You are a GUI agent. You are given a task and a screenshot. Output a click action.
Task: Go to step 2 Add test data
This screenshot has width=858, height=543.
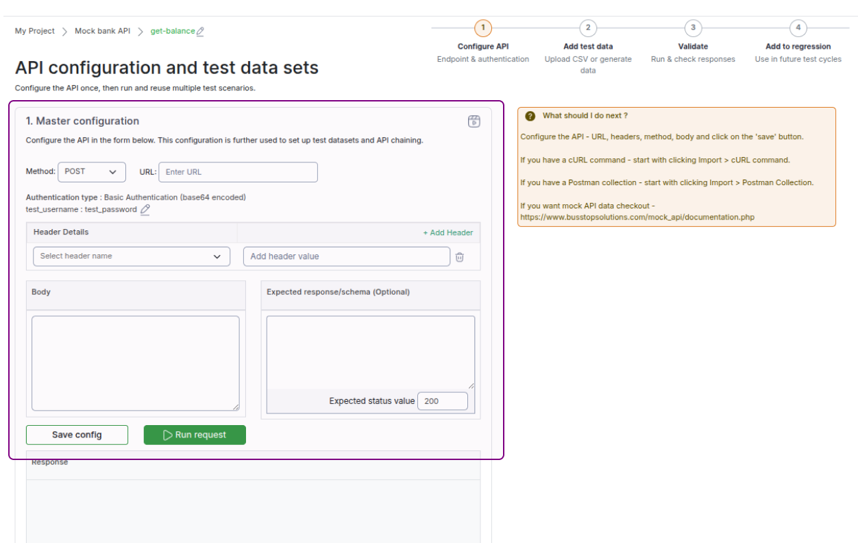(x=588, y=28)
